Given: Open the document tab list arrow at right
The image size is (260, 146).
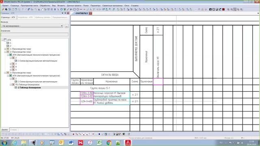Looking at the screenshot, I should pyautogui.click(x=258, y=13).
